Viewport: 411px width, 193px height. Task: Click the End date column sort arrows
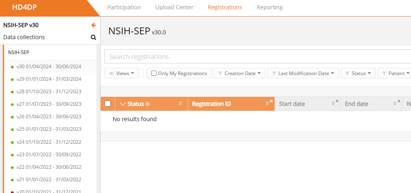pos(395,104)
